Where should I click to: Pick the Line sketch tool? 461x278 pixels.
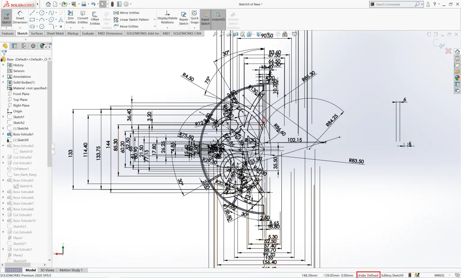32,13
